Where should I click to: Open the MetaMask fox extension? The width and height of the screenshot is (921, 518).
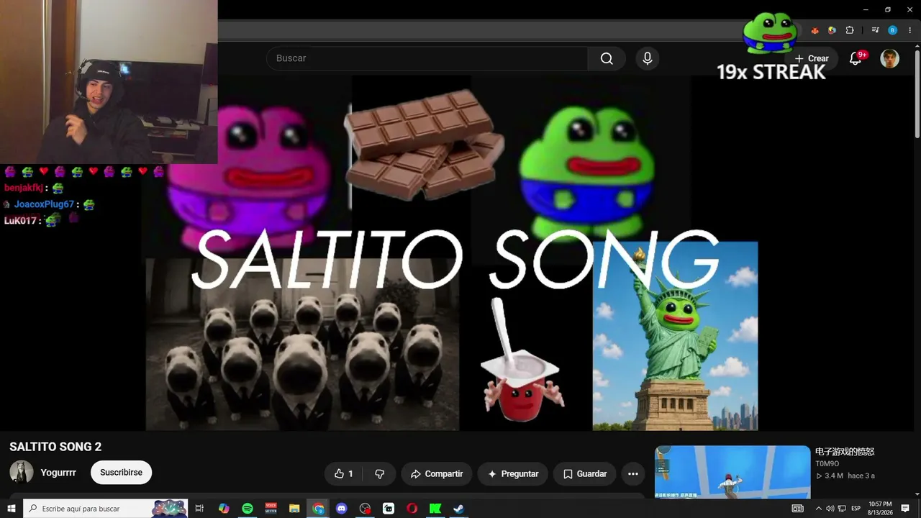(x=815, y=30)
